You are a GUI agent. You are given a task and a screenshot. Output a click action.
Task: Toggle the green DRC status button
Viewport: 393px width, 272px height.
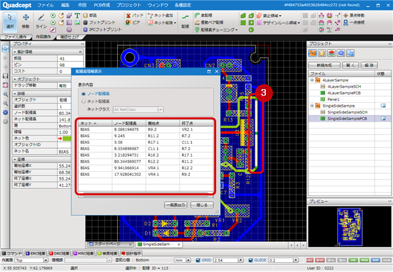point(353,260)
